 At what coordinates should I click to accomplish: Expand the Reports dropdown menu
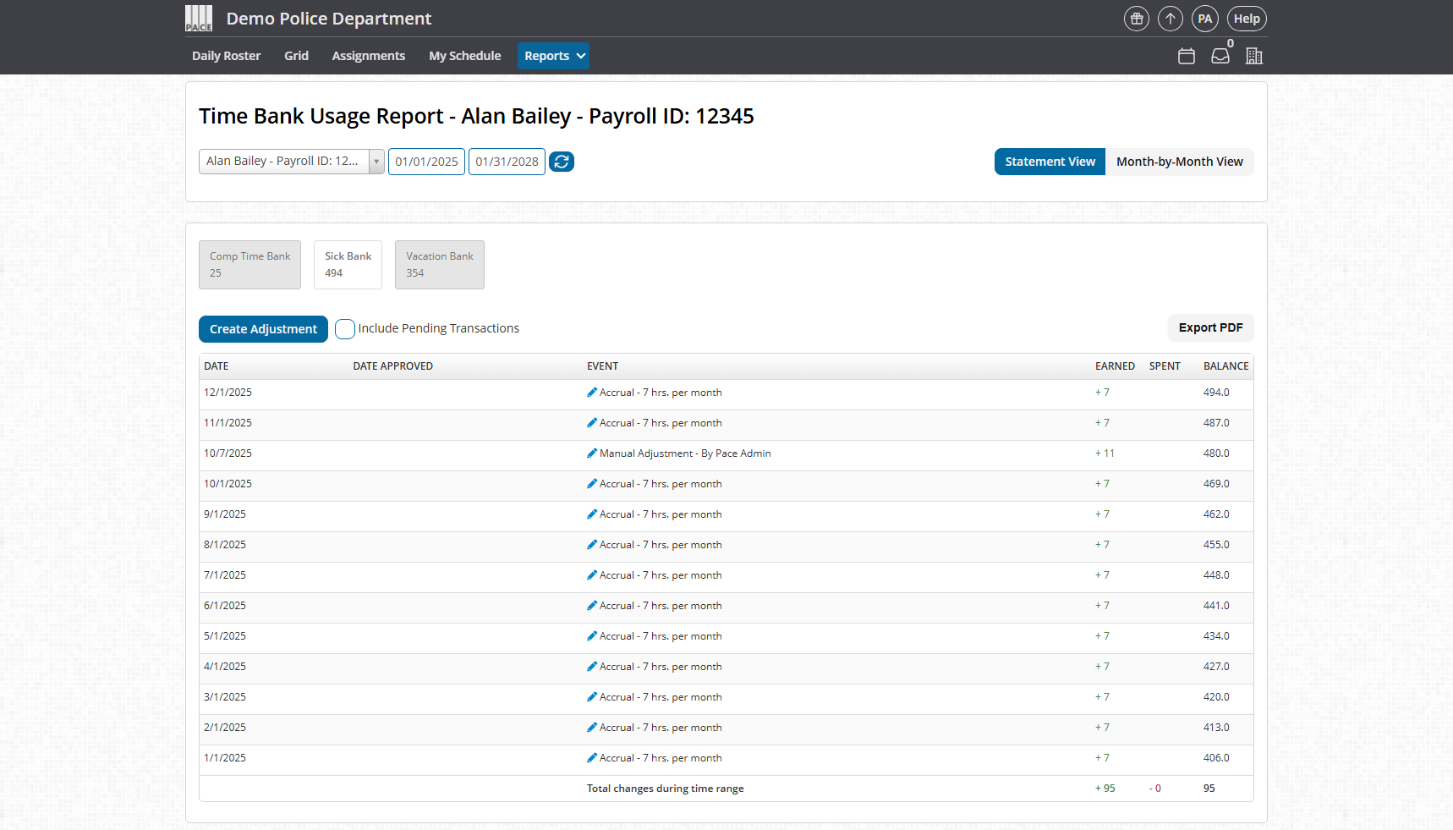(x=553, y=56)
